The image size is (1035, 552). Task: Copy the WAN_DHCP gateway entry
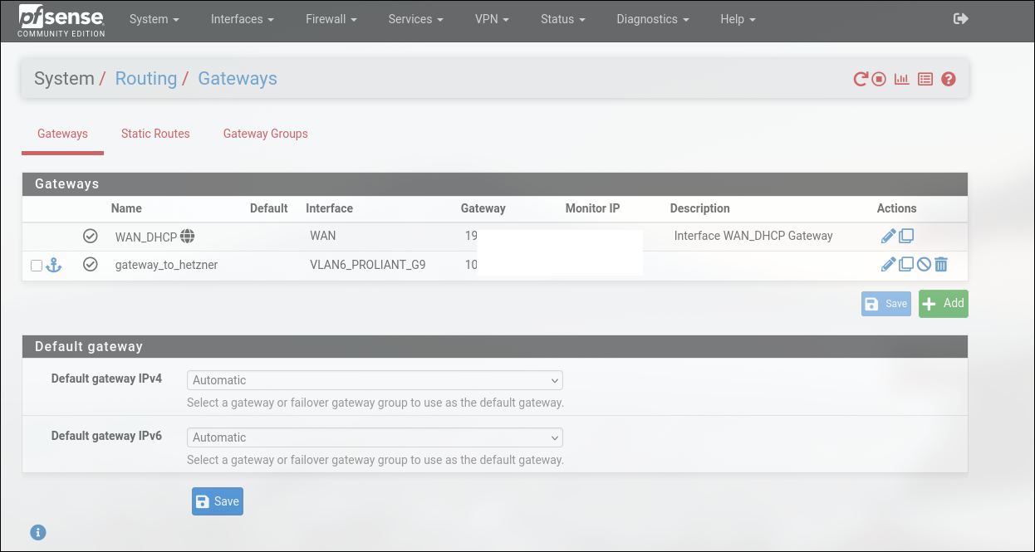coord(906,237)
